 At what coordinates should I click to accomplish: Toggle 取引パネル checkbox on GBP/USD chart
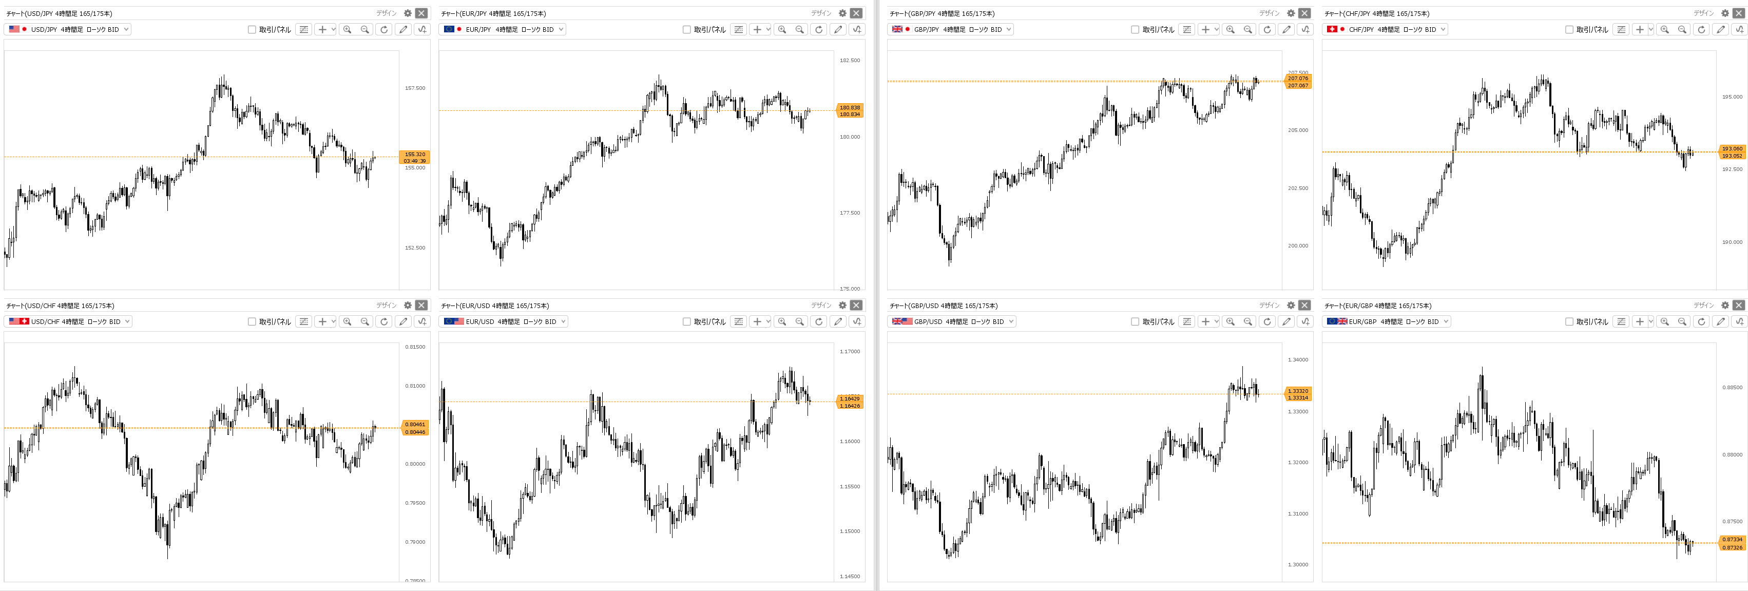pyautogui.click(x=1135, y=321)
